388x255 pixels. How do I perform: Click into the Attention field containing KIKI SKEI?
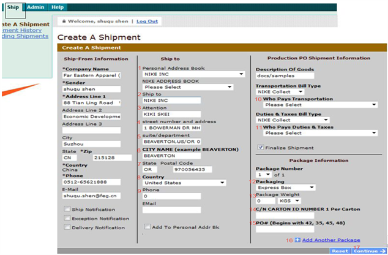point(171,114)
